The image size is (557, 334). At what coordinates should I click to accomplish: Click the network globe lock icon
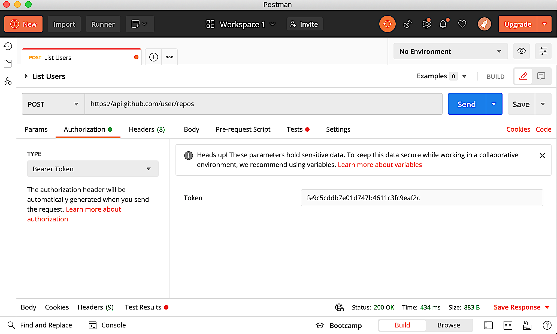340,307
